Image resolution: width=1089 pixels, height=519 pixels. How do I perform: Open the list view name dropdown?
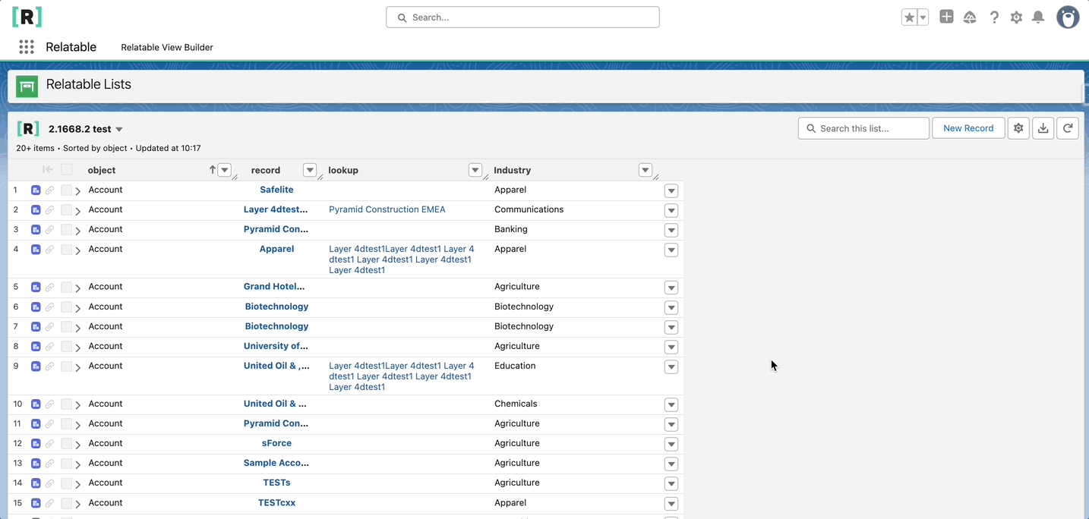click(119, 130)
